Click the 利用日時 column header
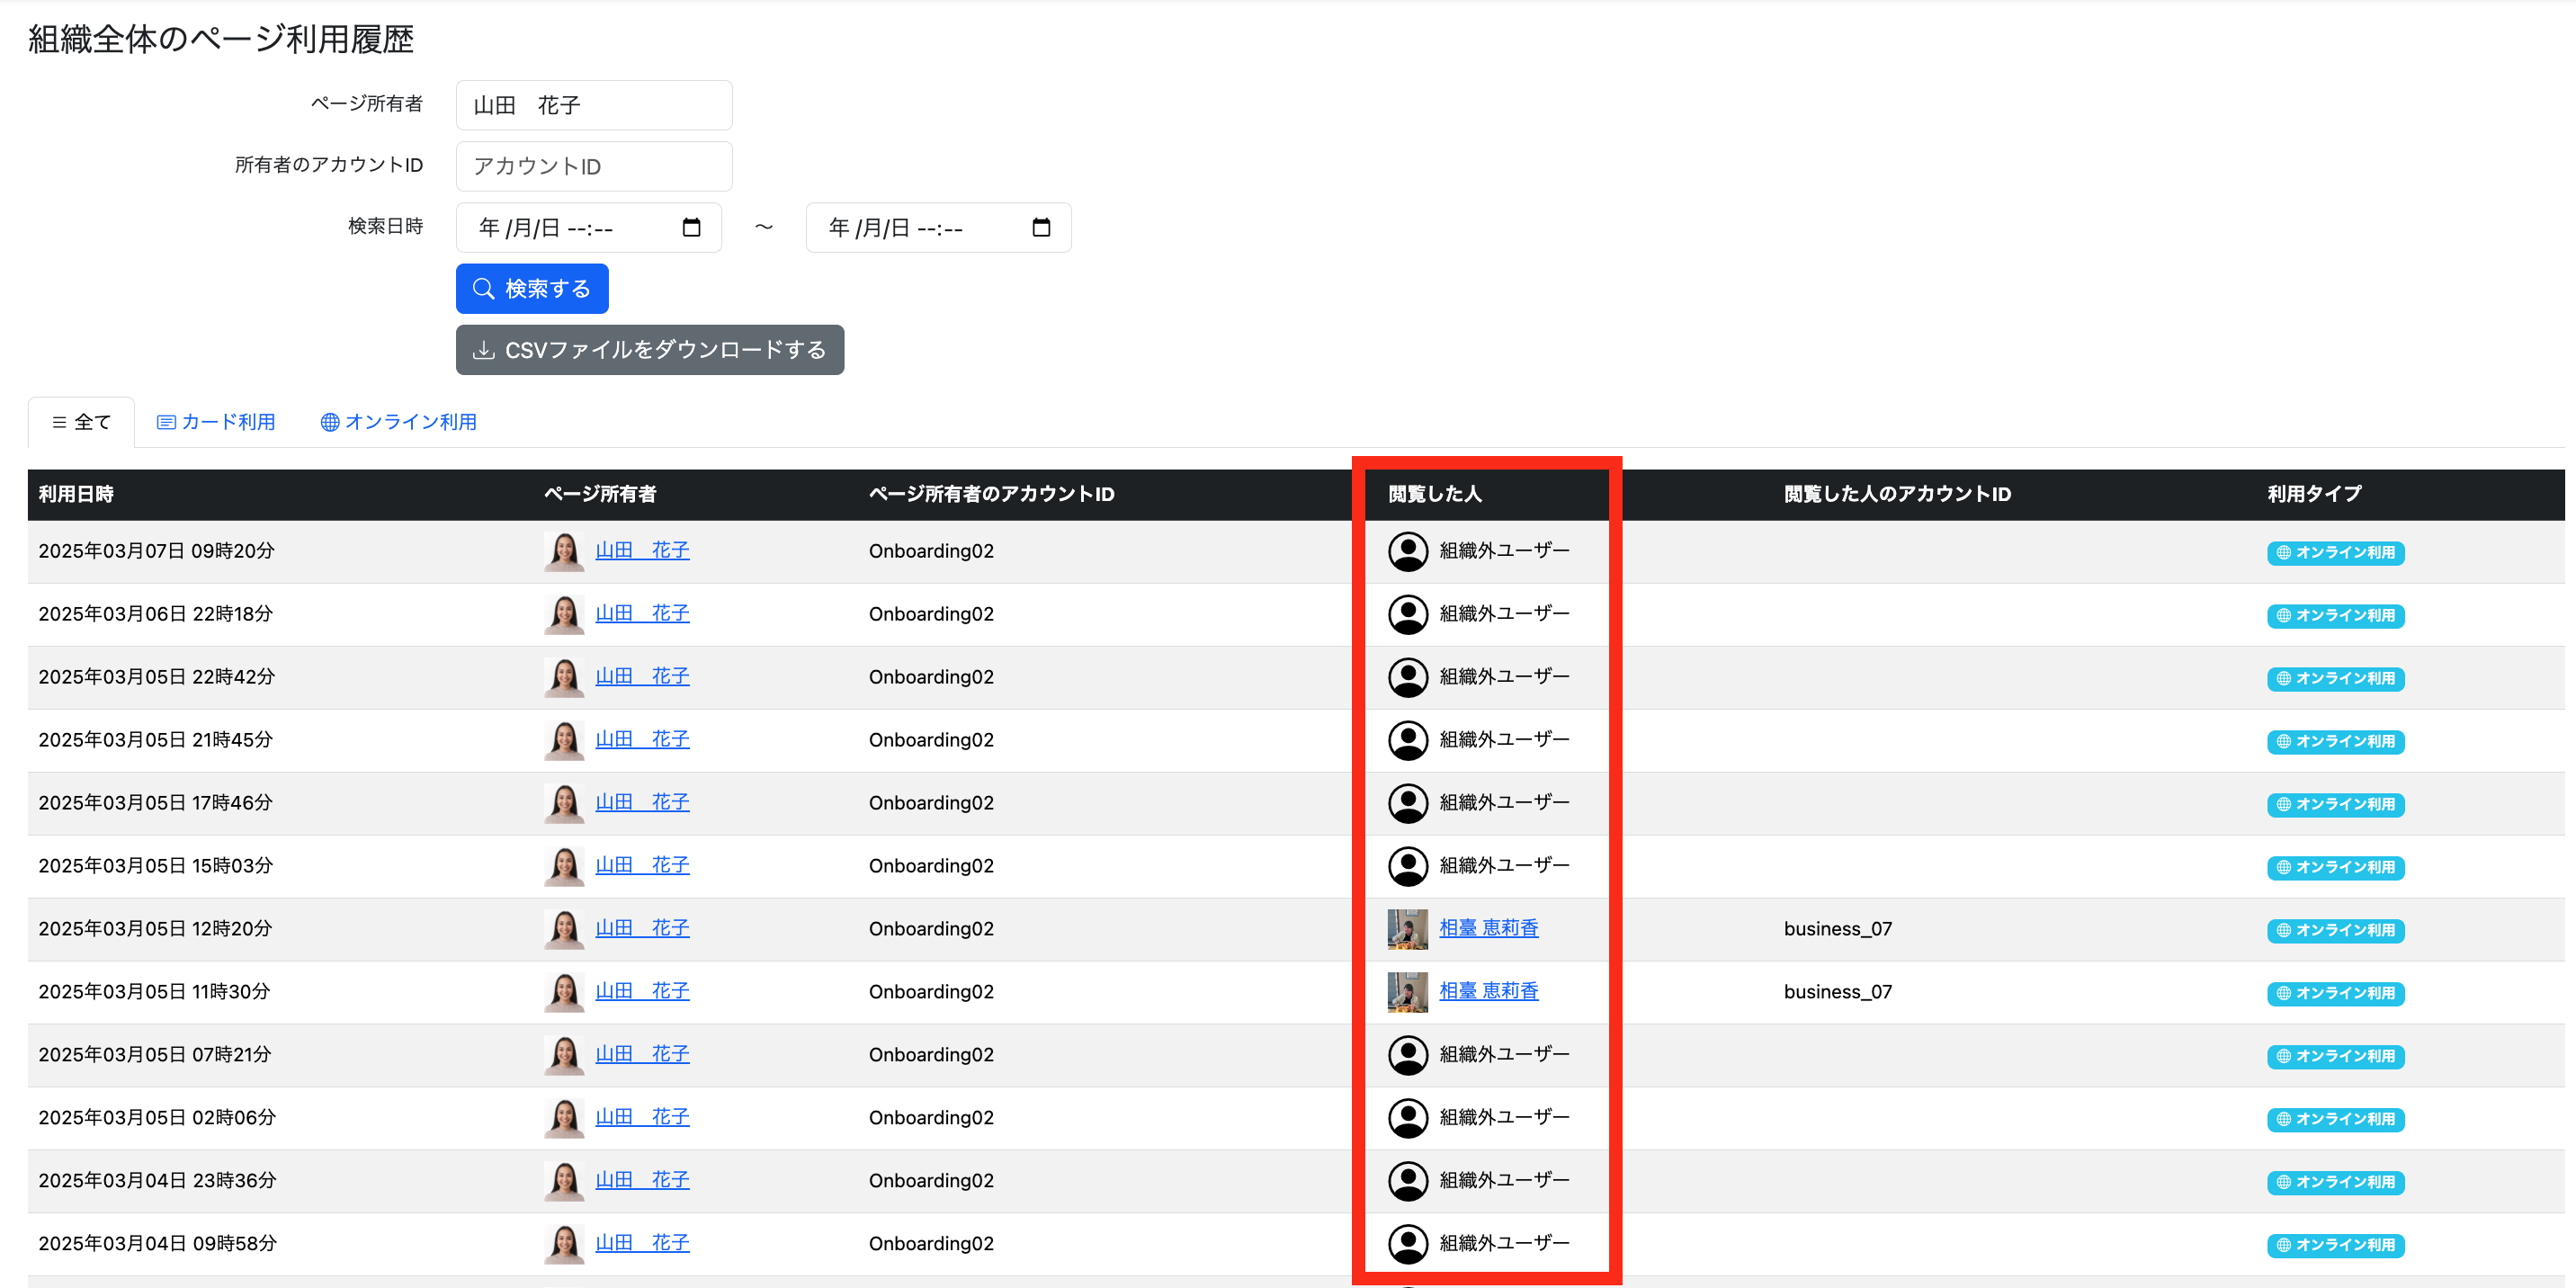Viewport: 2576px width, 1288px height. tap(76, 494)
